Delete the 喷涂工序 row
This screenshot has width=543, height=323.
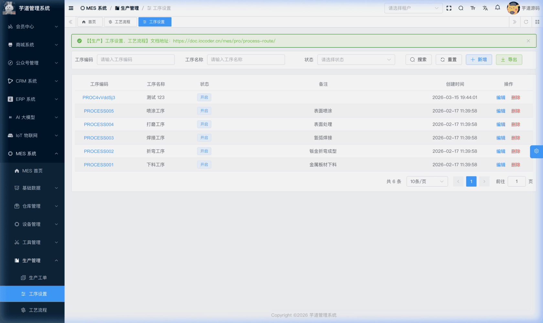click(516, 111)
